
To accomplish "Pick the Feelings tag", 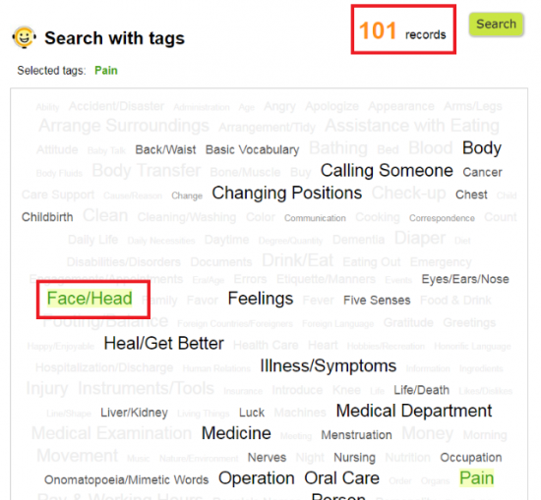I will [261, 299].
